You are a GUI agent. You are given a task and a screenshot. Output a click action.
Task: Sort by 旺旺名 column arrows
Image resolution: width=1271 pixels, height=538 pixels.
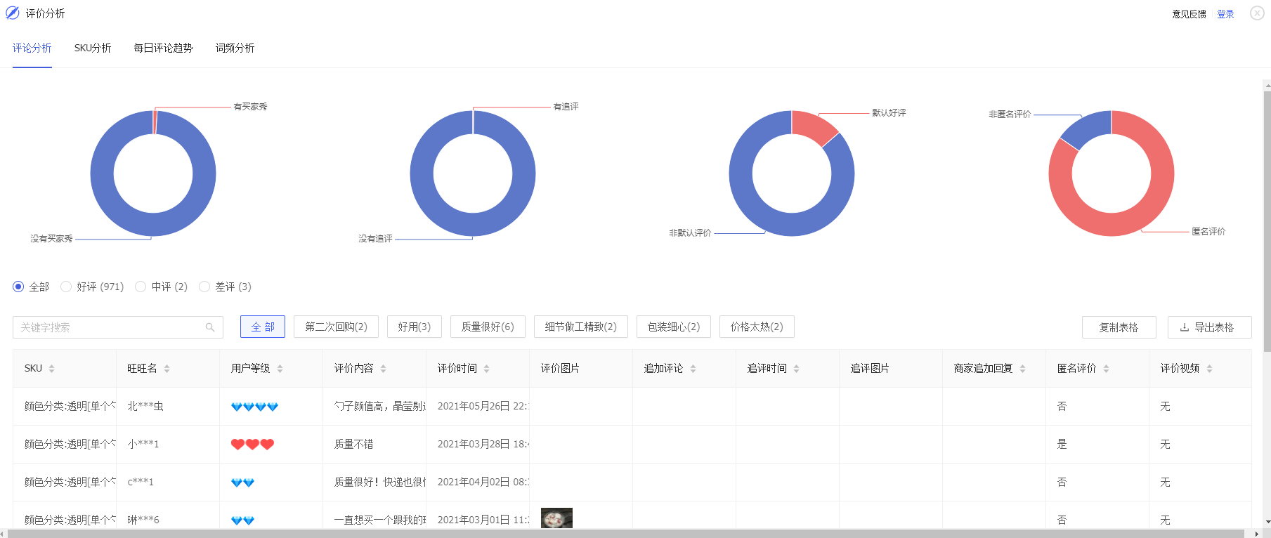[x=167, y=369]
